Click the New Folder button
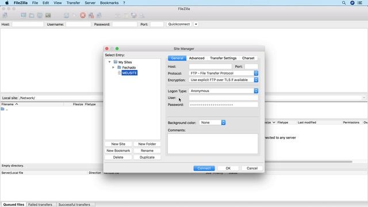368x207 pixels. pyautogui.click(x=147, y=144)
